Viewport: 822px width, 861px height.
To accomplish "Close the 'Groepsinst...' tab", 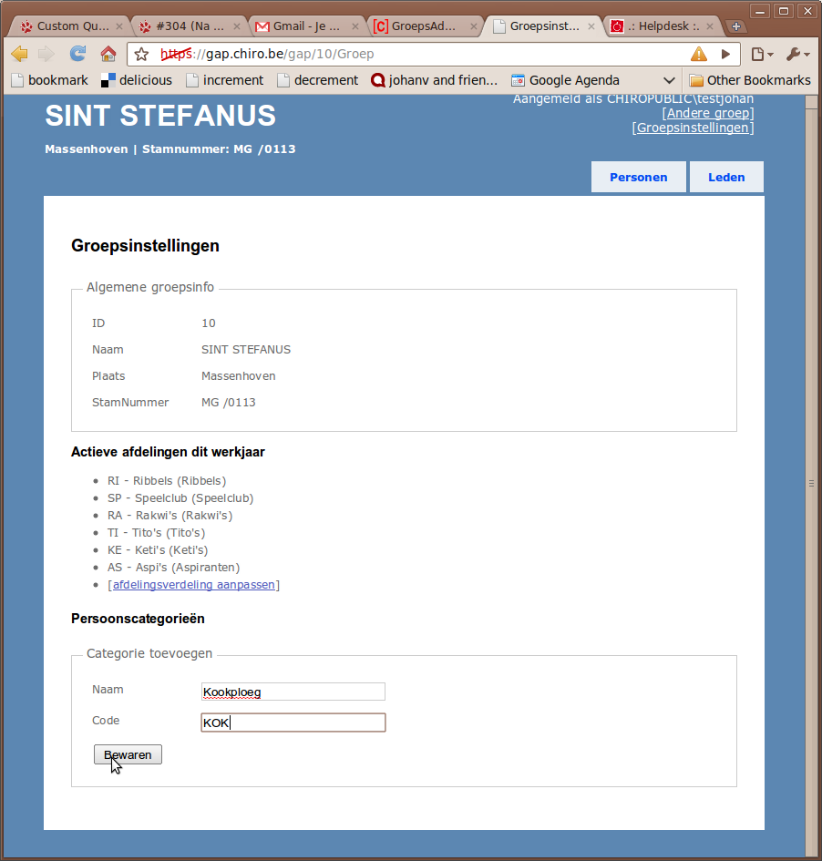I will (x=591, y=26).
